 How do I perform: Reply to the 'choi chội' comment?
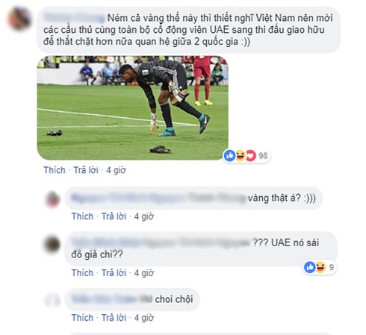114,318
